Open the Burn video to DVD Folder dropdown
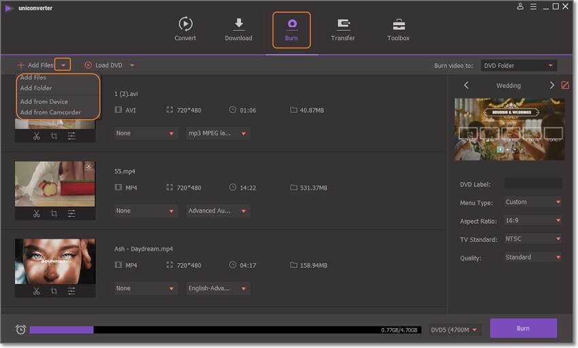 tap(519, 66)
